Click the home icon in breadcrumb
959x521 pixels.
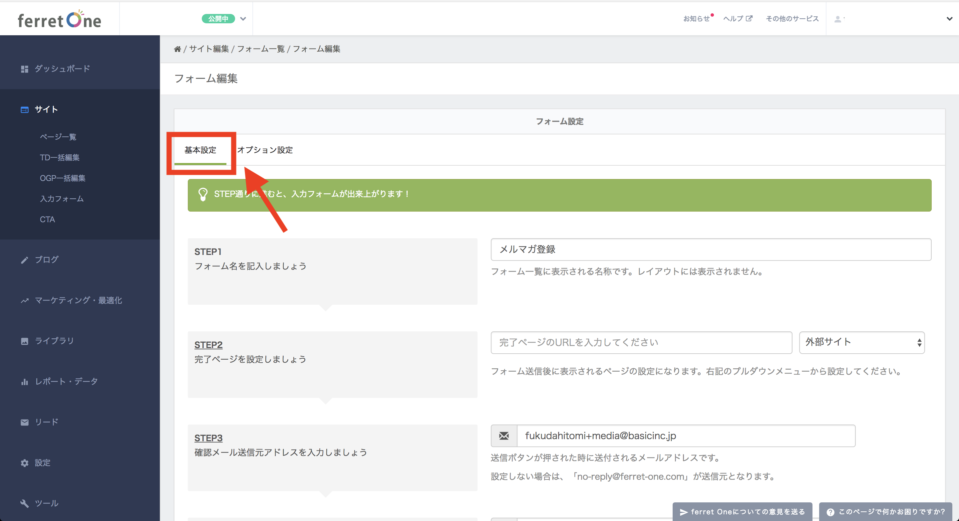click(x=177, y=49)
